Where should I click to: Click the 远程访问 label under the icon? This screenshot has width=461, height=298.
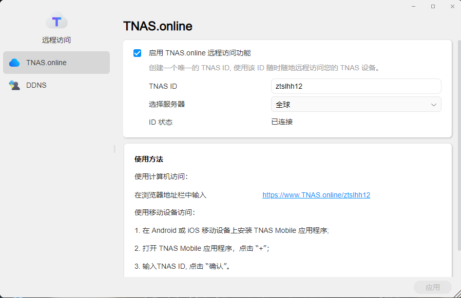[56, 40]
